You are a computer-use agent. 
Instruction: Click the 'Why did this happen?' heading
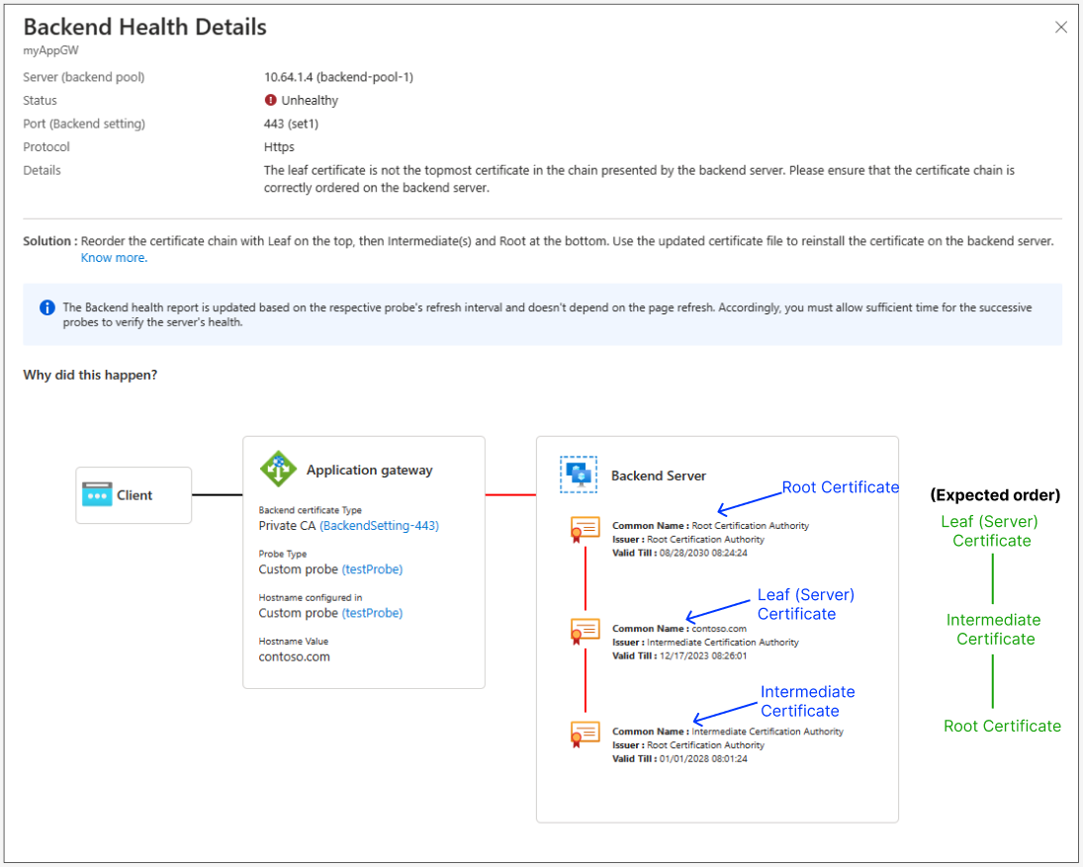click(90, 376)
